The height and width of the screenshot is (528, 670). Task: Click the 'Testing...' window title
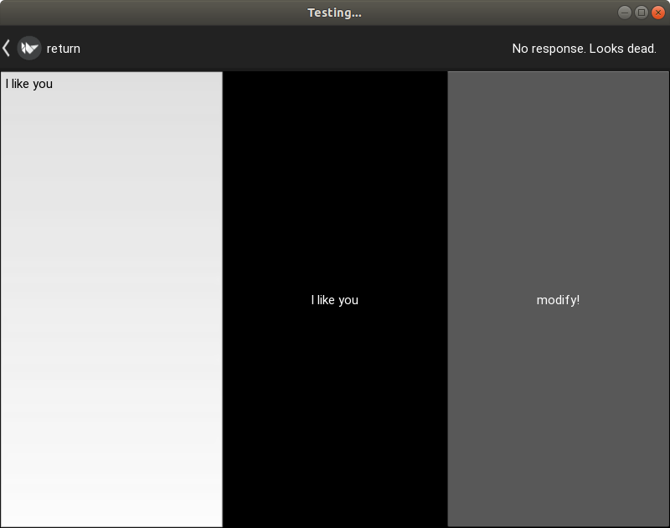[334, 13]
